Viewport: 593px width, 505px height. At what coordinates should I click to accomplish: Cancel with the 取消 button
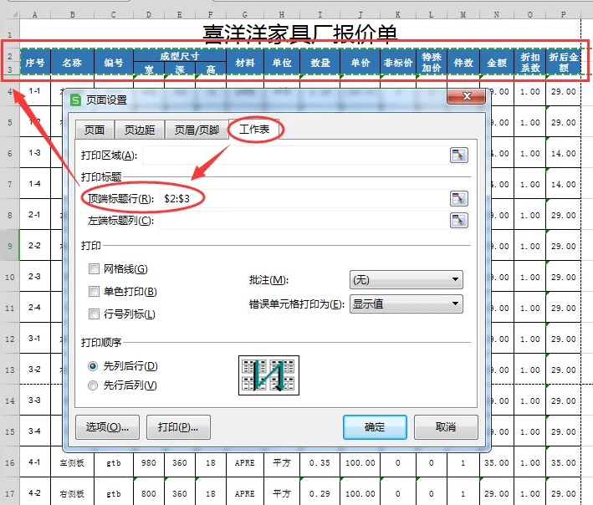pyautogui.click(x=446, y=427)
